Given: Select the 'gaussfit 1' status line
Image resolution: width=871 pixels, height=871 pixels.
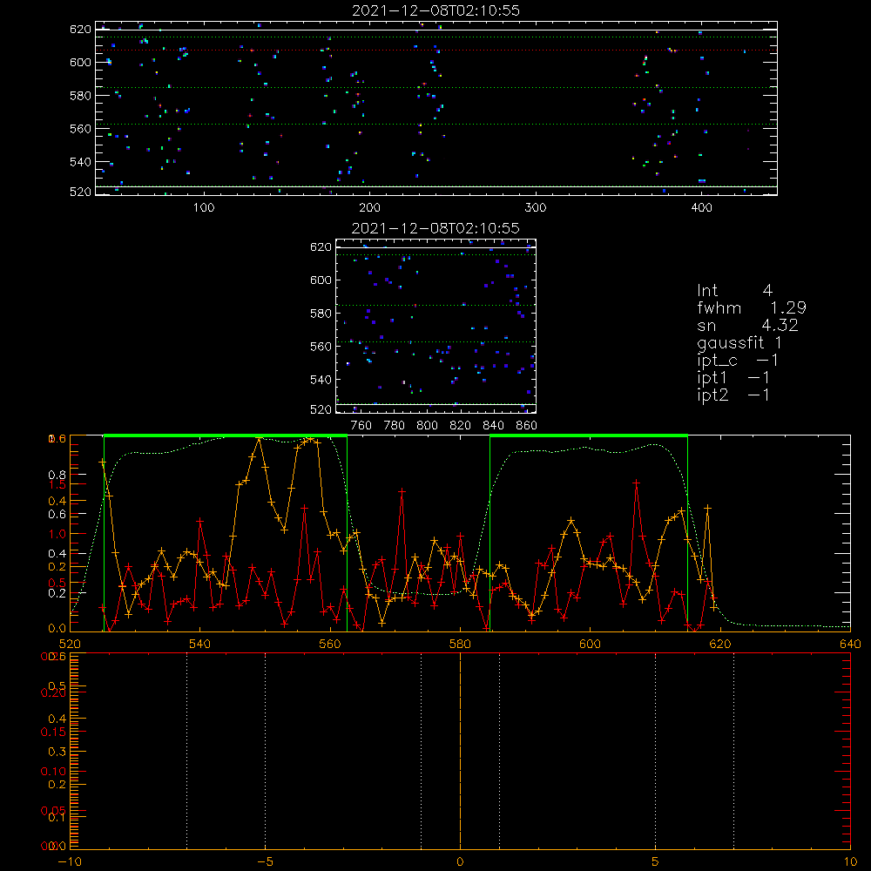Looking at the screenshot, I should pos(739,343).
